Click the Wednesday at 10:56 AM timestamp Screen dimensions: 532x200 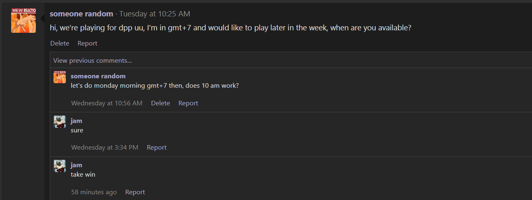click(x=107, y=103)
